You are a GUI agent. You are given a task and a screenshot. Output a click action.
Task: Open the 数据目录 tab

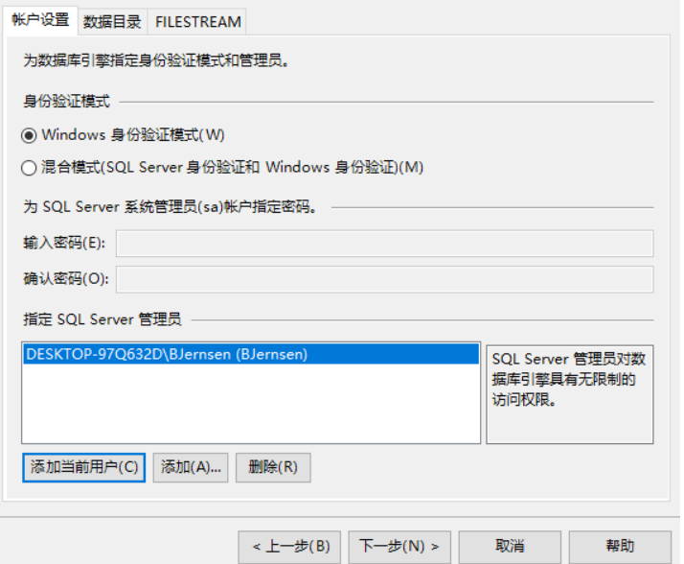point(112,21)
